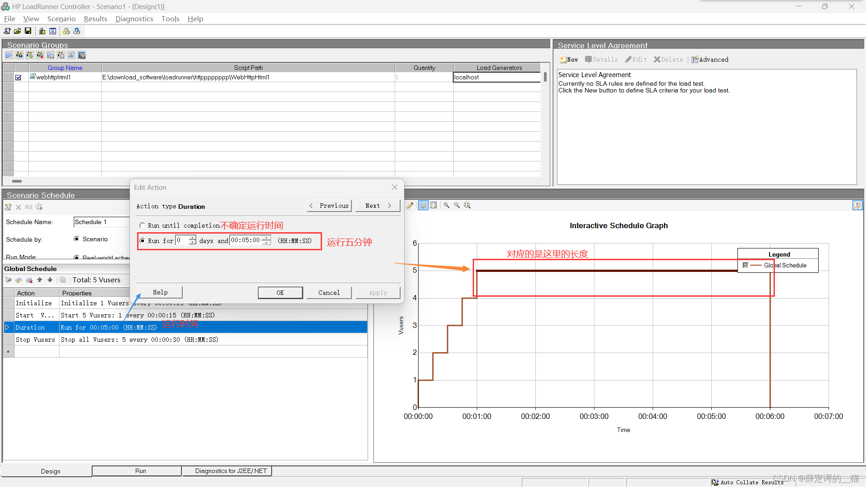This screenshot has height=487, width=866.
Task: Open the Scenario menu
Action: click(x=61, y=18)
